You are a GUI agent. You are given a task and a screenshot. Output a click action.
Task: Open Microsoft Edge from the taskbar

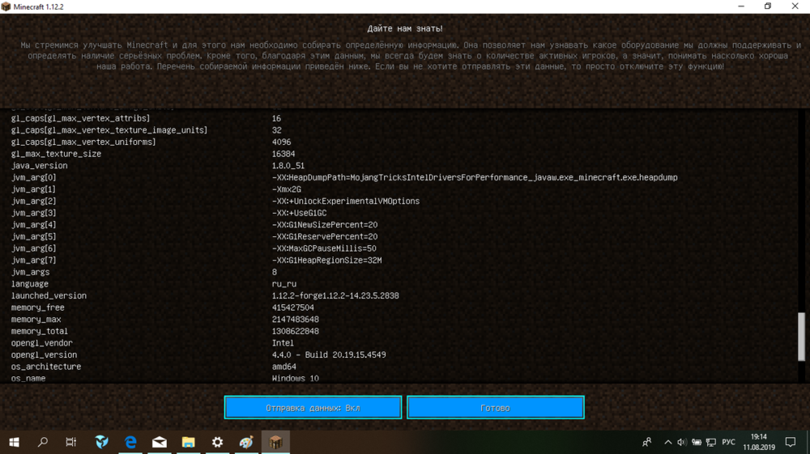pos(130,442)
